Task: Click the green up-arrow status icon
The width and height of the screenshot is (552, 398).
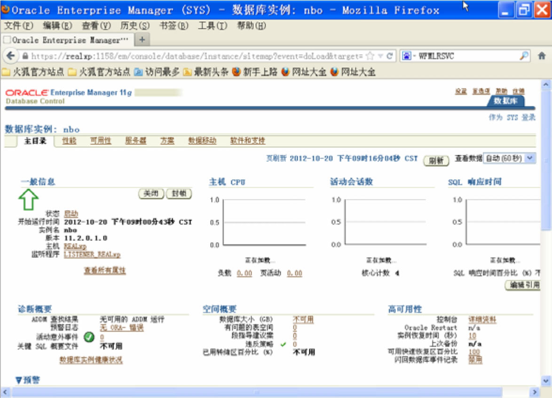Action: [29, 199]
